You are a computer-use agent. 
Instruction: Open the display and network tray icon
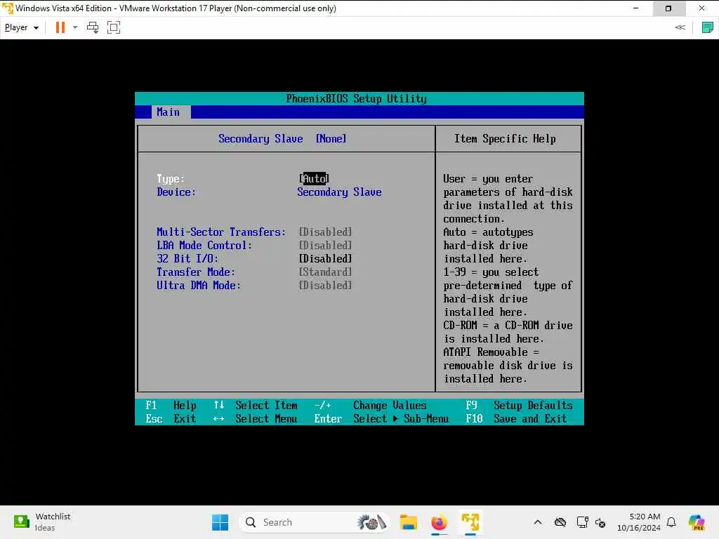(x=582, y=522)
